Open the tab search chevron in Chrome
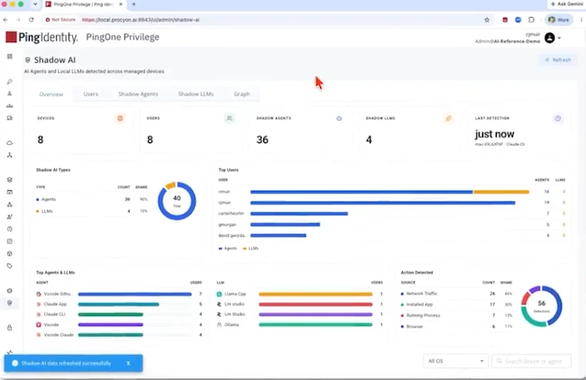586x380 pixels. [35, 5]
